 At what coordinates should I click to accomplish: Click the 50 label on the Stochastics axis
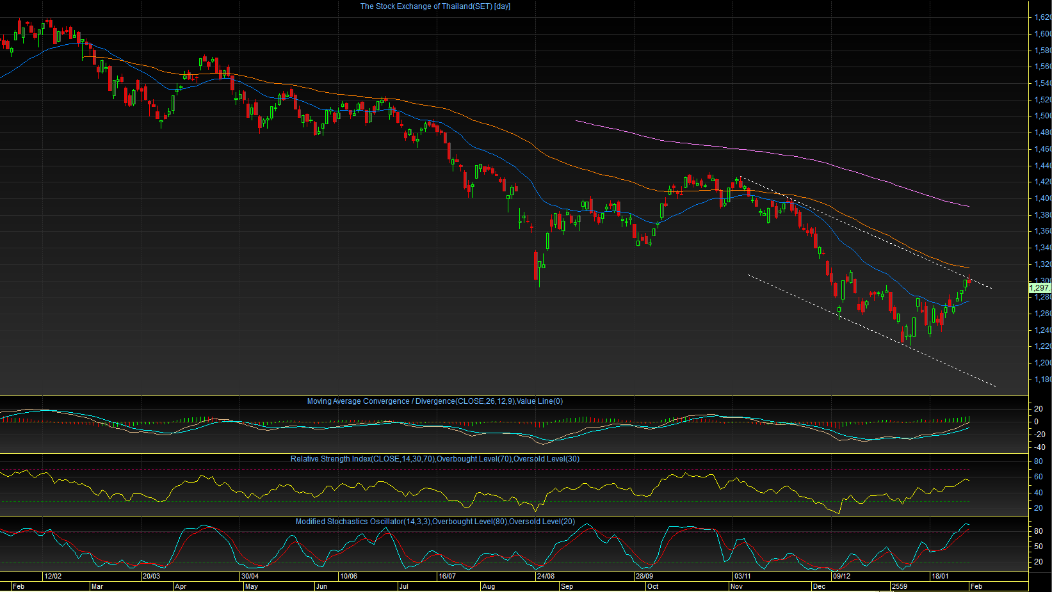(1038, 547)
